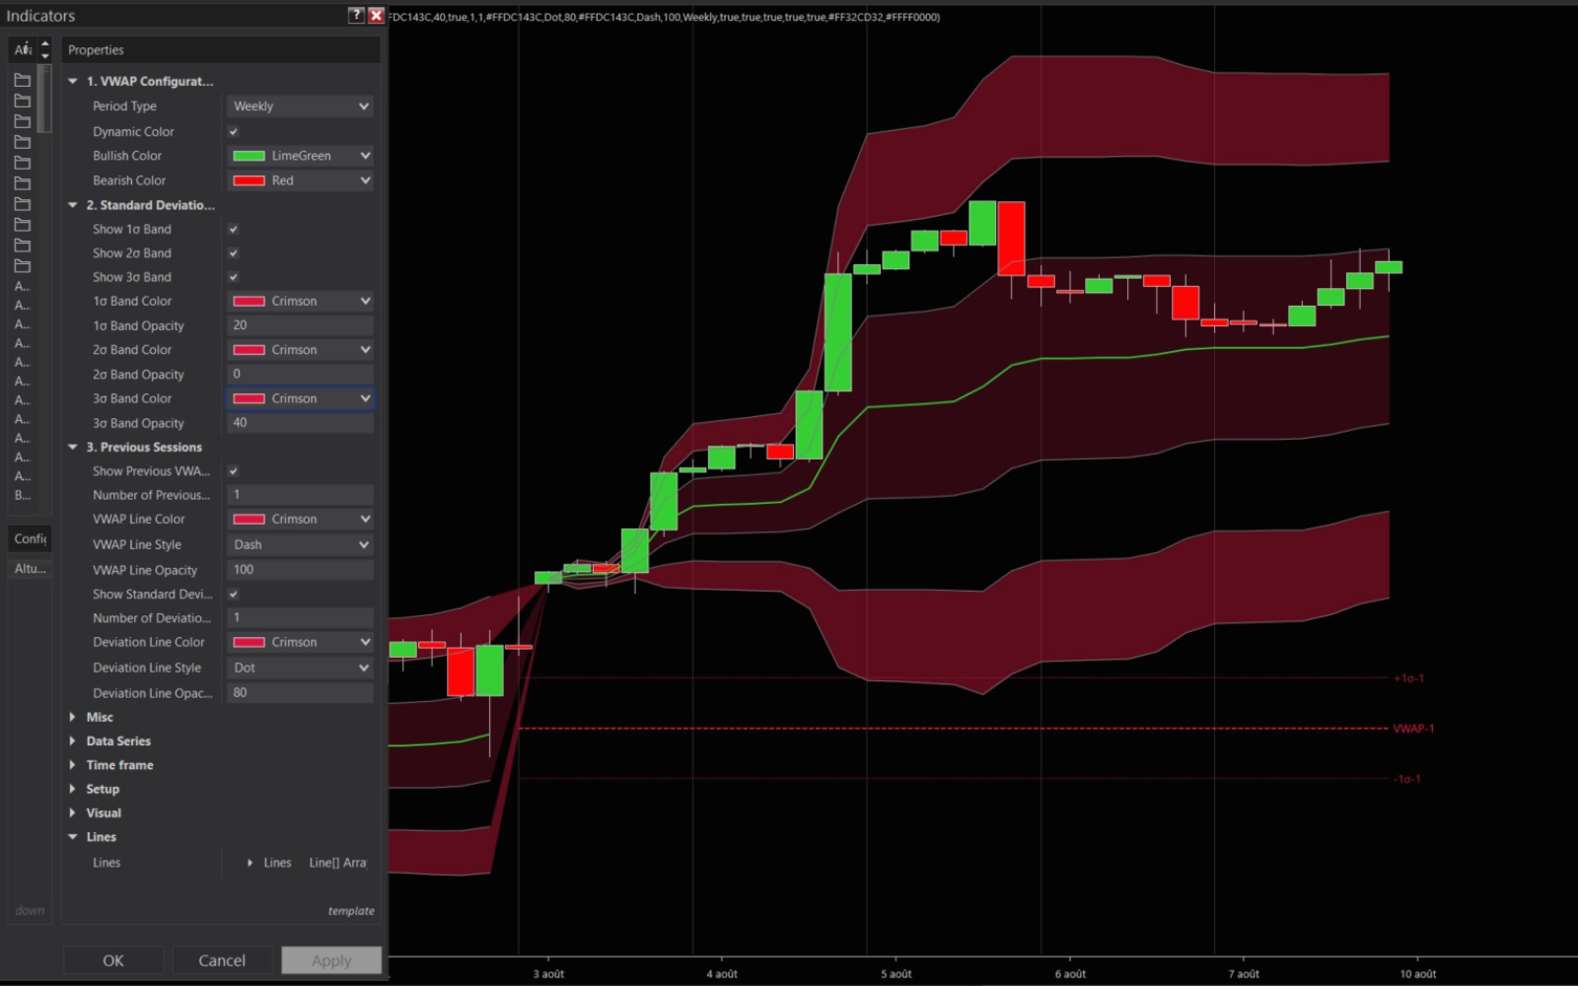Image resolution: width=1578 pixels, height=986 pixels.
Task: Edit the 3σ Band Opacity field
Action: click(300, 423)
